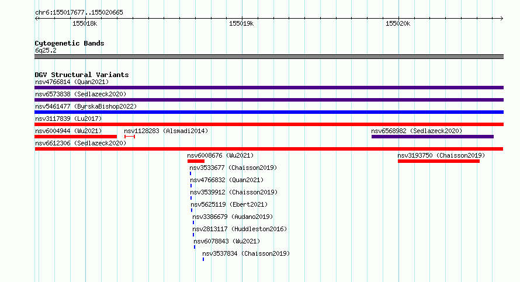Open the nsv6008676 (Wu2021) label
The height and width of the screenshot is (282, 520).
[x=220, y=155]
